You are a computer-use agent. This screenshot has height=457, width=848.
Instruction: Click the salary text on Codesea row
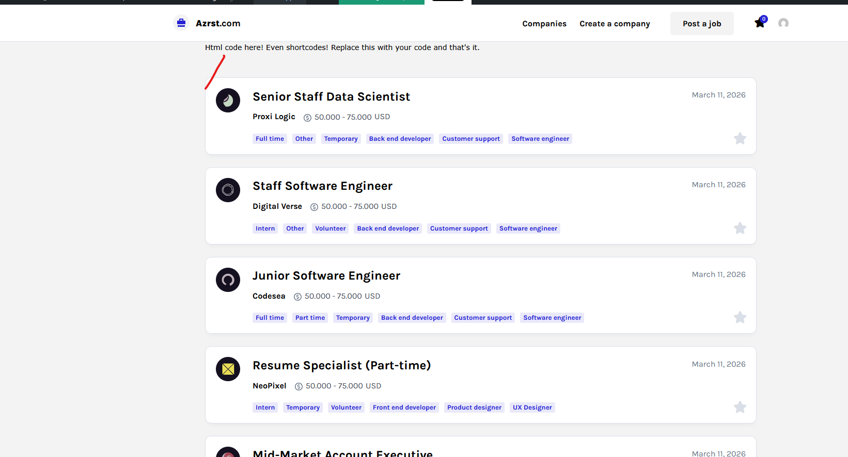[x=342, y=296]
